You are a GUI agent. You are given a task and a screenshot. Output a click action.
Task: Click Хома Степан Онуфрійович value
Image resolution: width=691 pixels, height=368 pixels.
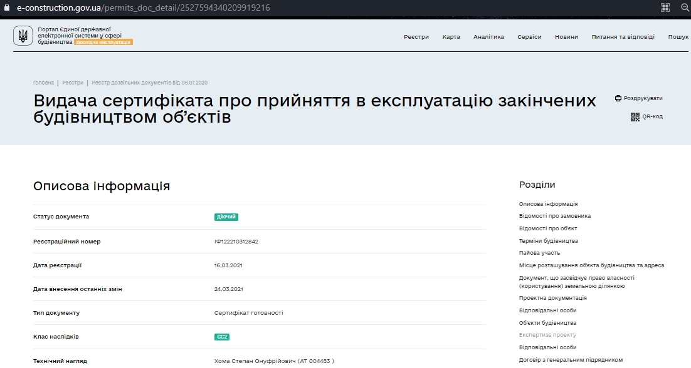274,360
